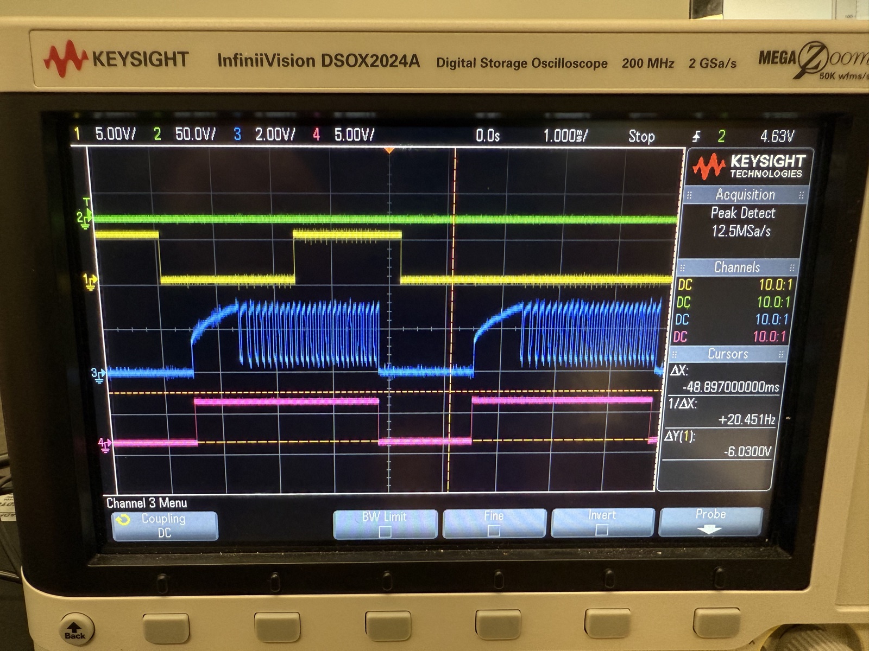Click the green DC 10.0:1 channel row

tap(734, 302)
